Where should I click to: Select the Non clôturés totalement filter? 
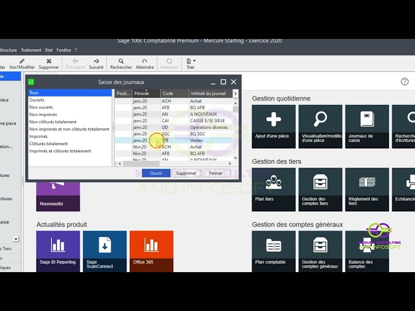point(70,122)
